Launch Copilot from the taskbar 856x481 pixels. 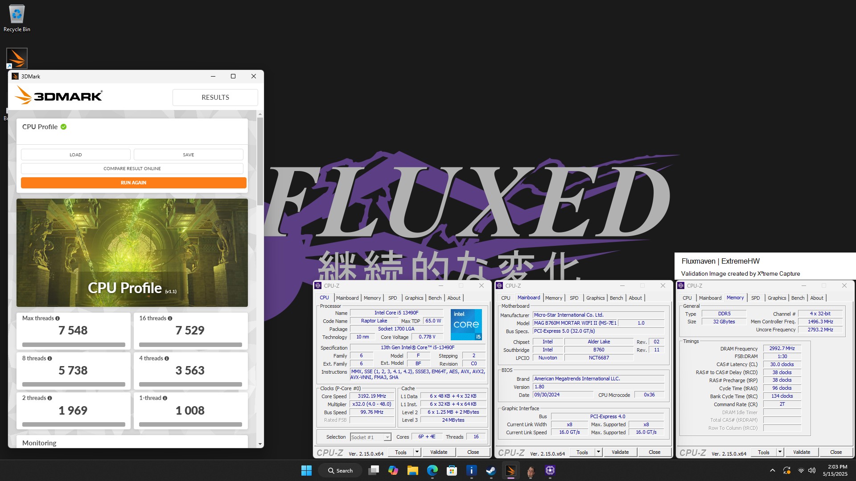[393, 470]
